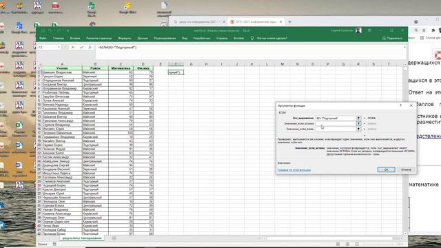Confirm formula entry with the checkmark icon
Viewport: 441px width, 248px height.
point(81,48)
